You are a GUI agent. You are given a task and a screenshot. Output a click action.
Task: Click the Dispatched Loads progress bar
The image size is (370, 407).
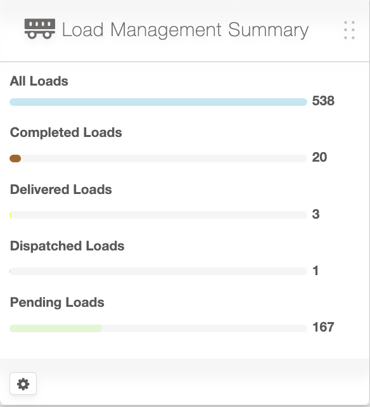coord(158,271)
